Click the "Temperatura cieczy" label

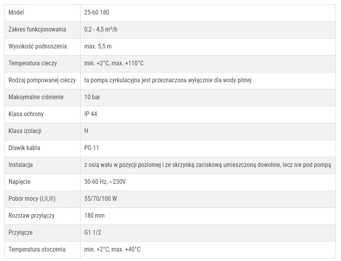click(x=33, y=63)
